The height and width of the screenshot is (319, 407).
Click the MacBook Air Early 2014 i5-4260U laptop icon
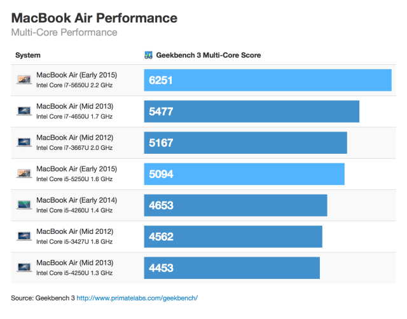pyautogui.click(x=24, y=205)
